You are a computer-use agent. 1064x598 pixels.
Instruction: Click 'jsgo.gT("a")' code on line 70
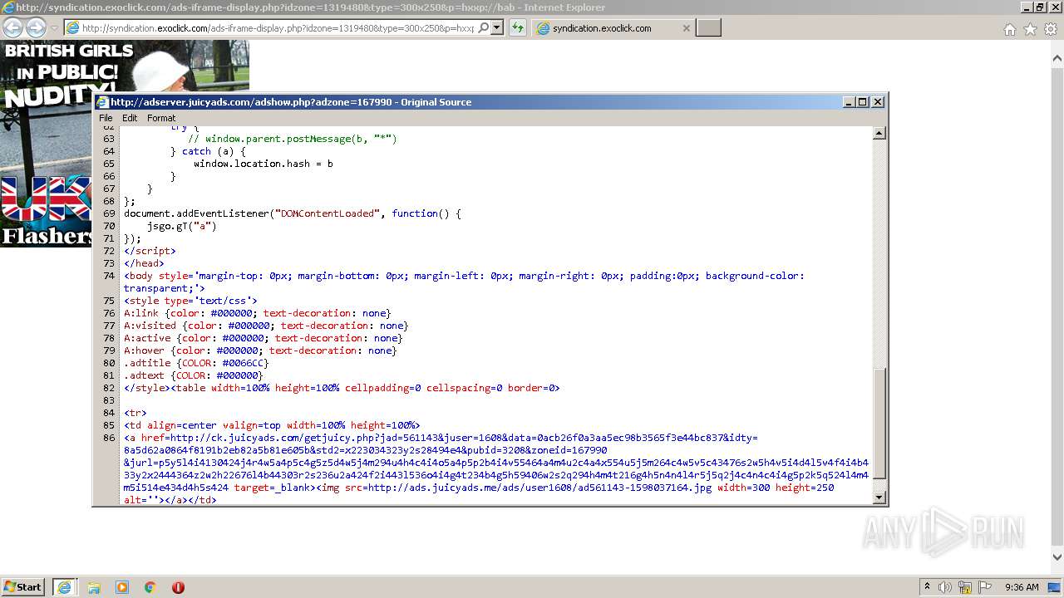tap(182, 226)
